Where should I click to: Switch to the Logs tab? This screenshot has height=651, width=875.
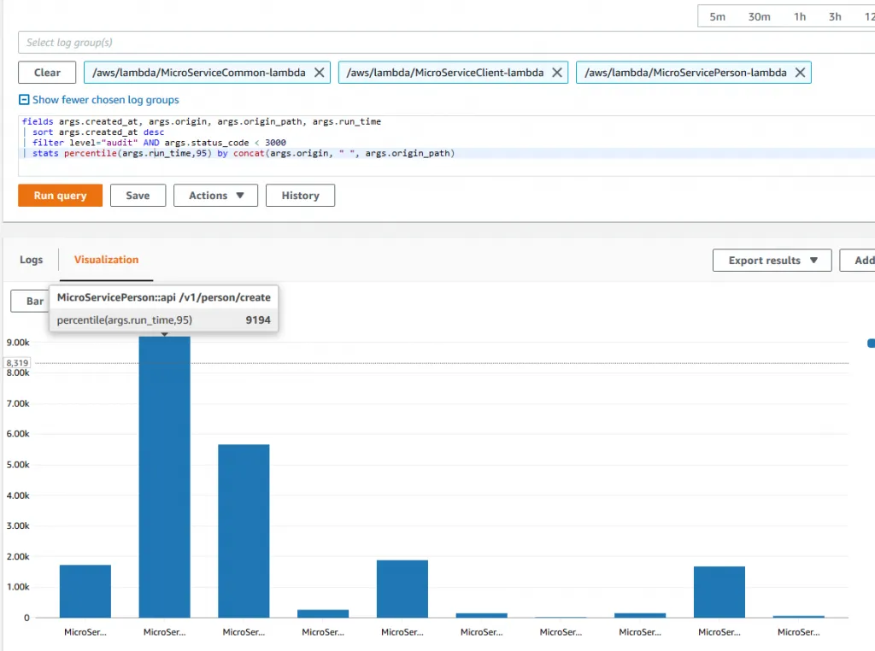(32, 260)
